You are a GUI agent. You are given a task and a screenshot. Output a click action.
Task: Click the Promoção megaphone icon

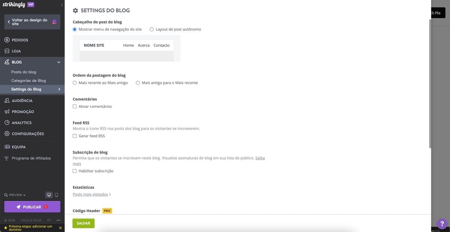(x=7, y=112)
